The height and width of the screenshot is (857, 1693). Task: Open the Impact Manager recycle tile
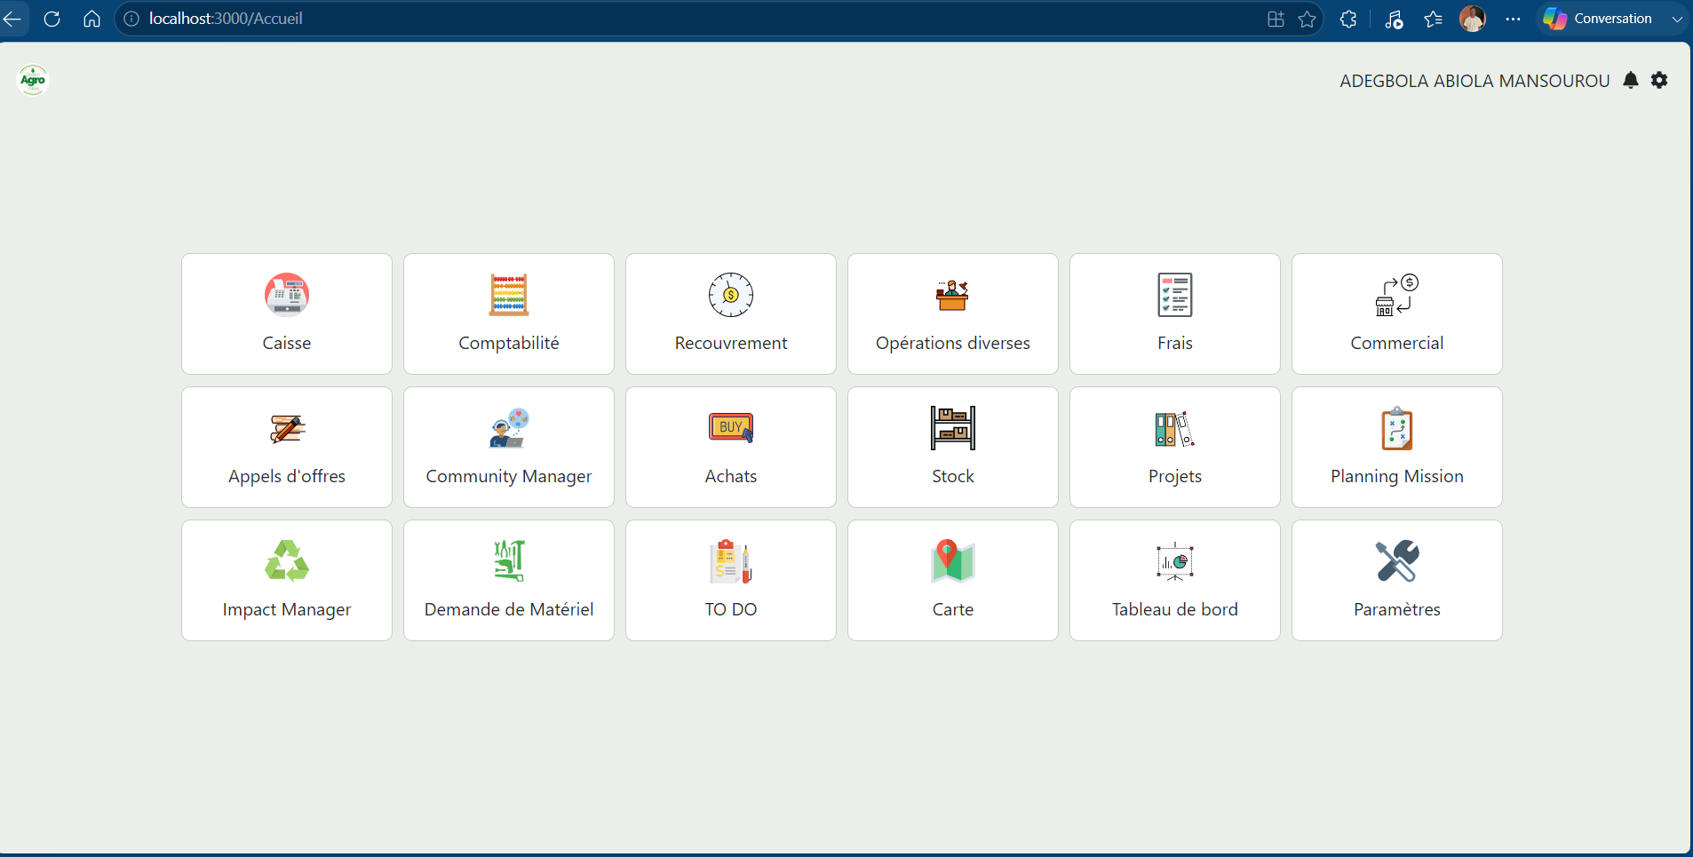(x=287, y=580)
